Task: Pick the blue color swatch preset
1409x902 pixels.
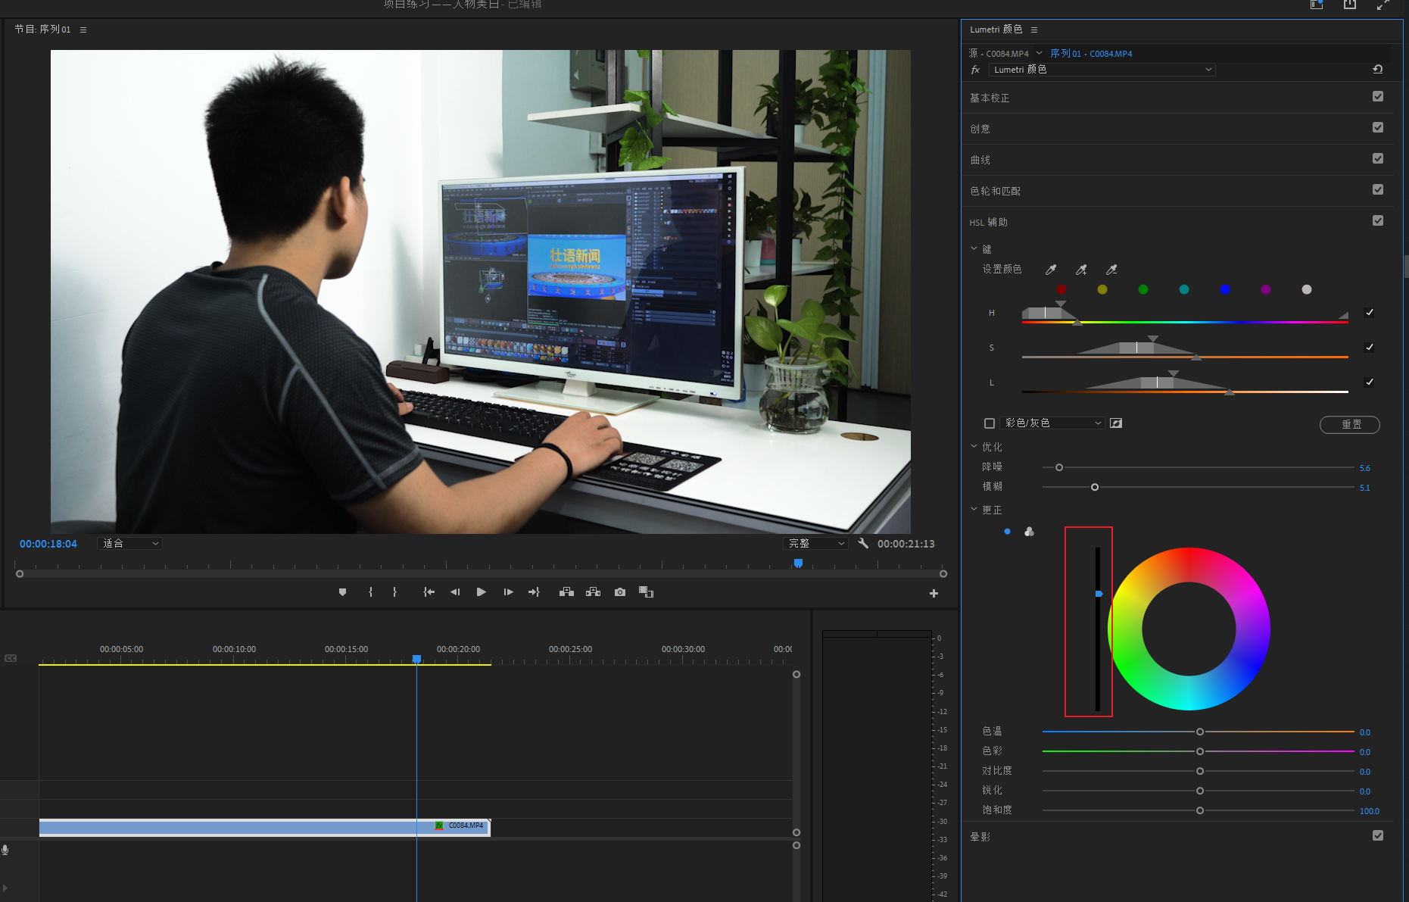Action: pos(1225,289)
